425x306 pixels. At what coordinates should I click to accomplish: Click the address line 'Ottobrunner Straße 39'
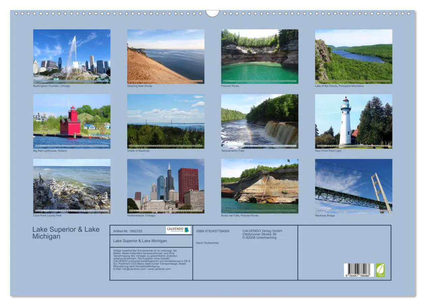point(259,234)
